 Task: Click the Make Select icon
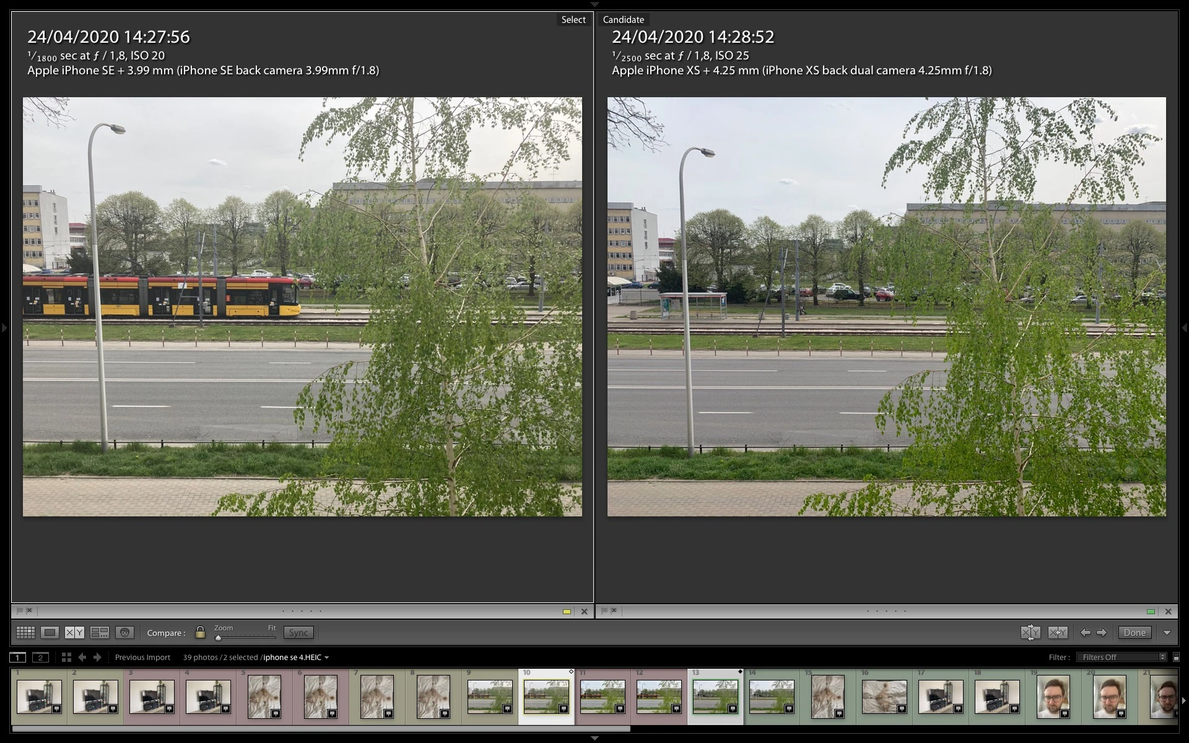(1058, 632)
